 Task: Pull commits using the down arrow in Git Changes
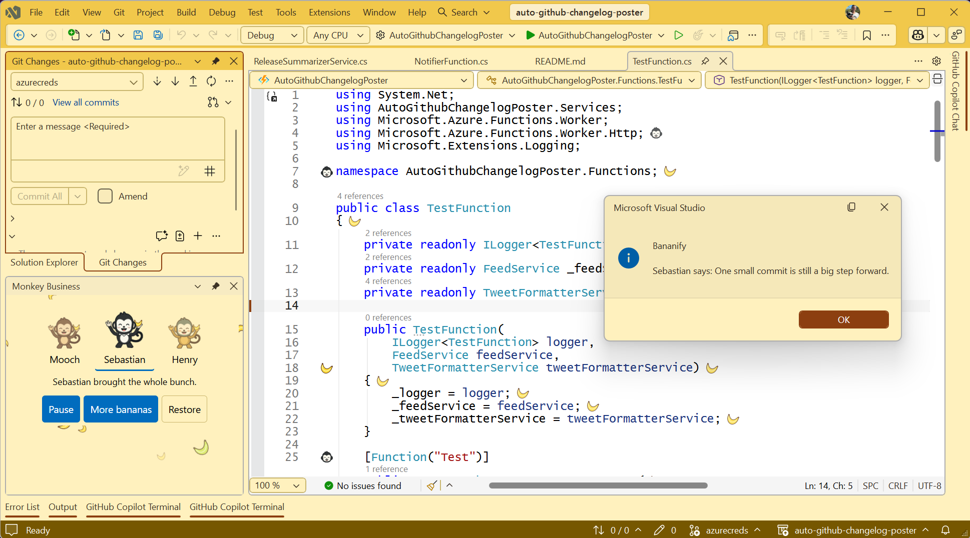[175, 81]
